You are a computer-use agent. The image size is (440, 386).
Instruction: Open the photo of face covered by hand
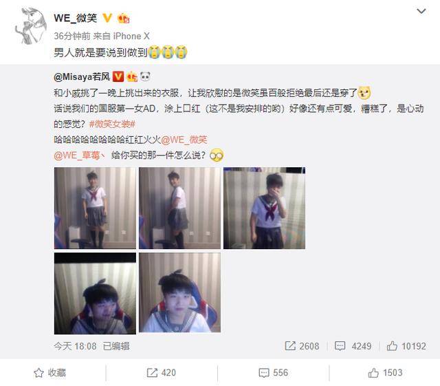pos(264,208)
